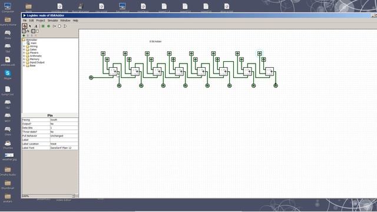The image size is (377, 212).
Task: Change the Data Bits value
Action: click(64, 128)
